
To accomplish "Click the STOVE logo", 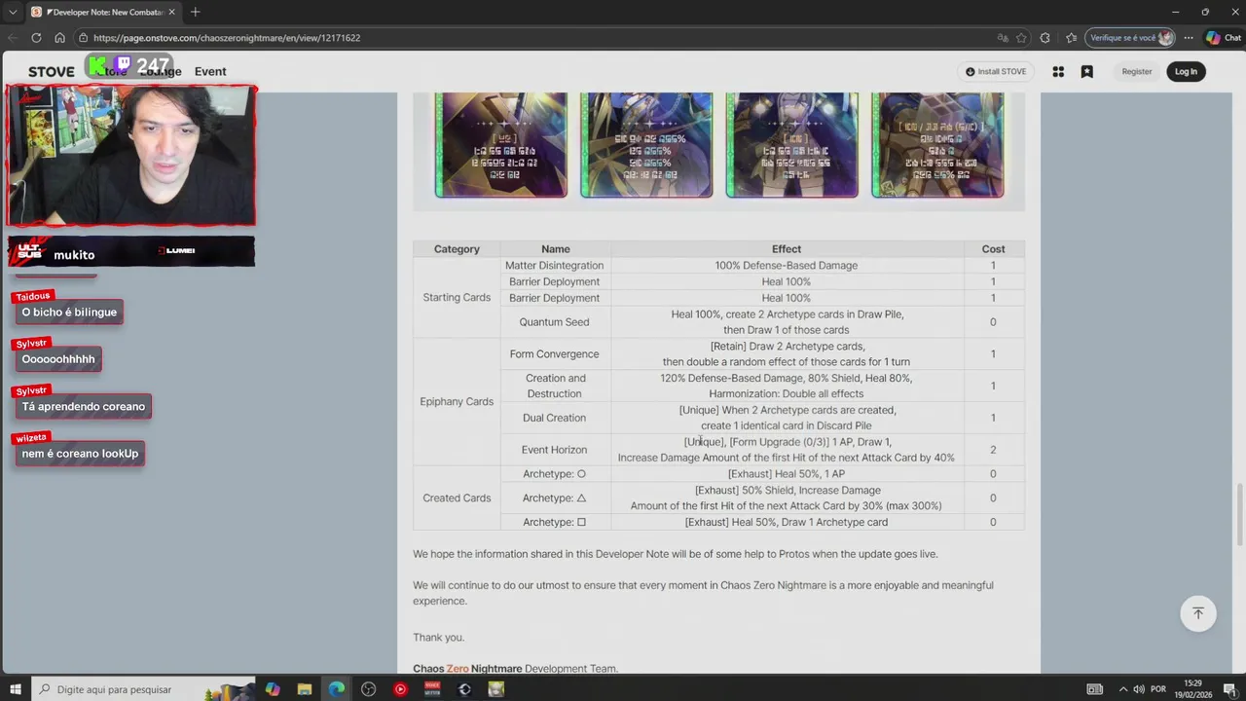I will (x=51, y=72).
